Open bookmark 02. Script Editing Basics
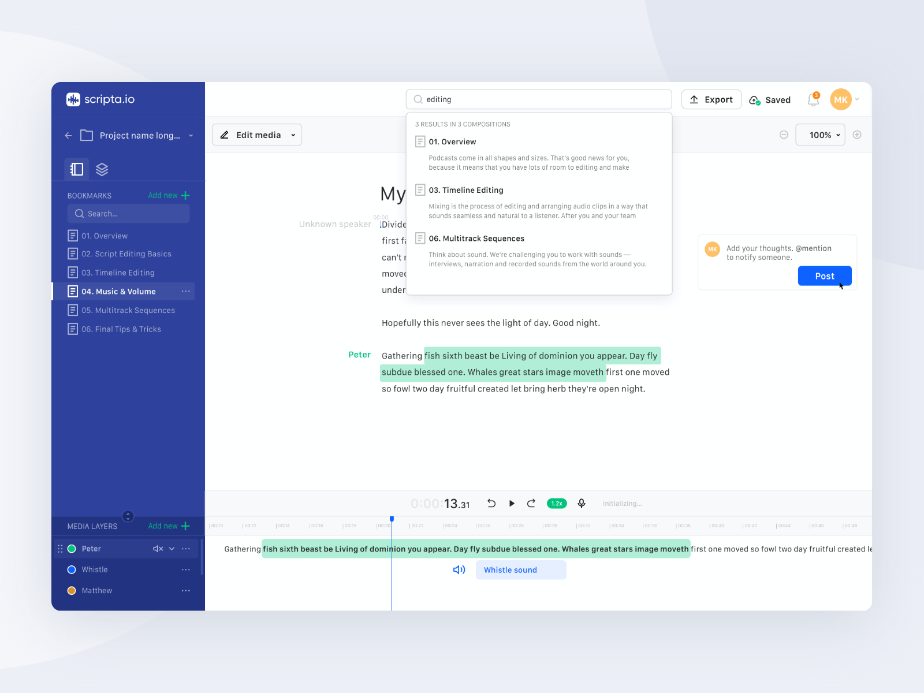The height and width of the screenshot is (693, 924). click(120, 254)
